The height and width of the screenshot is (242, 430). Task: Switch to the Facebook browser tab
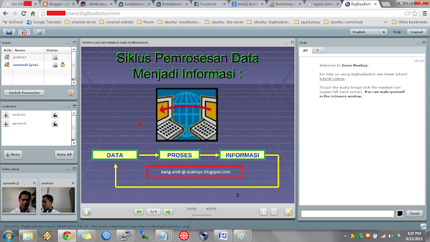(210, 4)
